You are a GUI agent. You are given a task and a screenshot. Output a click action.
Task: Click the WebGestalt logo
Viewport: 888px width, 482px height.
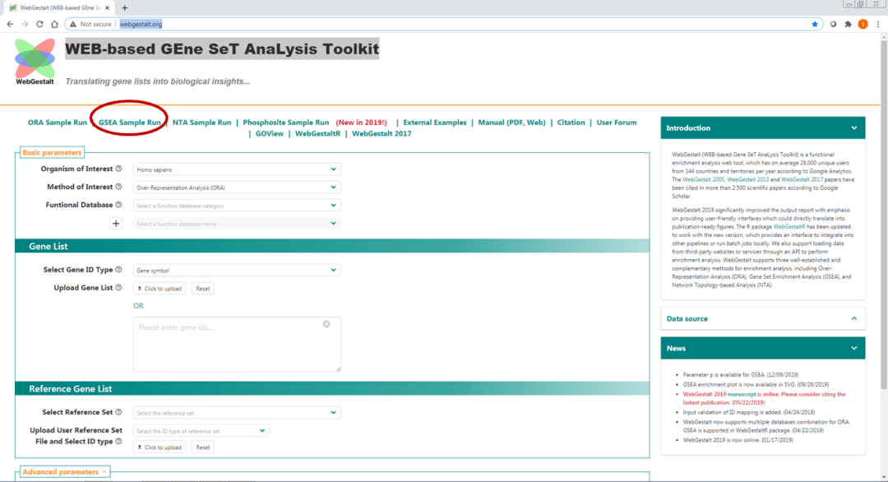[x=35, y=61]
